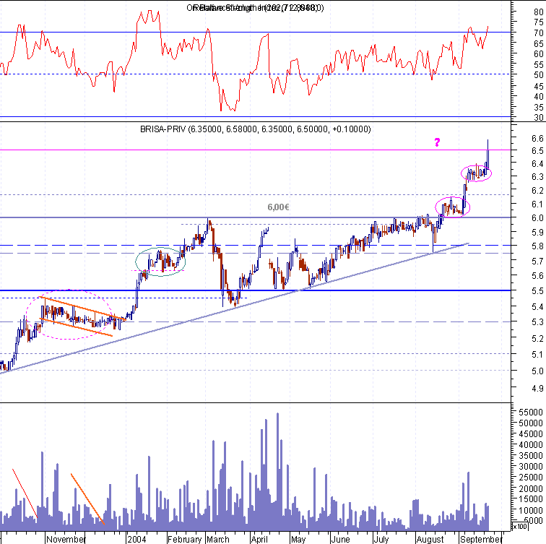Click the orange descending trendline on the volume panel
The width and height of the screenshot is (546, 544).
tap(87, 498)
